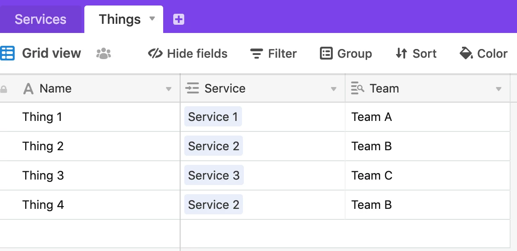Expand the Name column dropdown arrow
This screenshot has height=251, width=517.
169,89
